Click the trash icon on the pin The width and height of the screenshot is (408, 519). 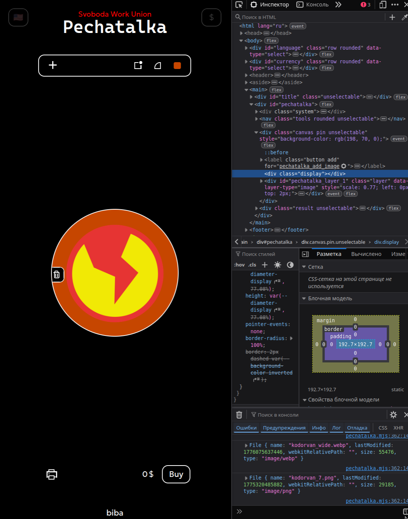tap(57, 274)
